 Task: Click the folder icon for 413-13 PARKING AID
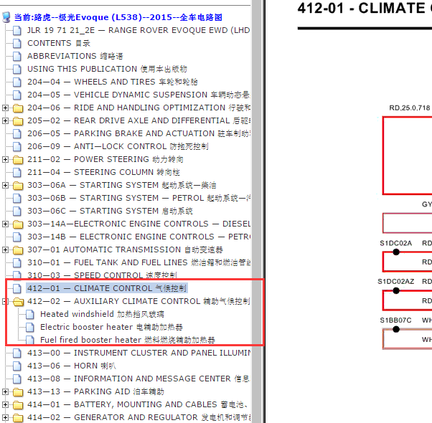click(18, 392)
